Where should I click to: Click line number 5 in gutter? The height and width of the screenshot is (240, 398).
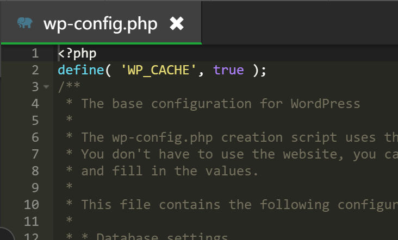[x=35, y=121]
